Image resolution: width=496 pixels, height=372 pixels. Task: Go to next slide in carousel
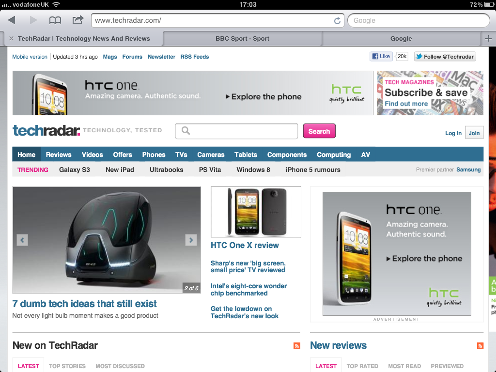click(x=191, y=240)
